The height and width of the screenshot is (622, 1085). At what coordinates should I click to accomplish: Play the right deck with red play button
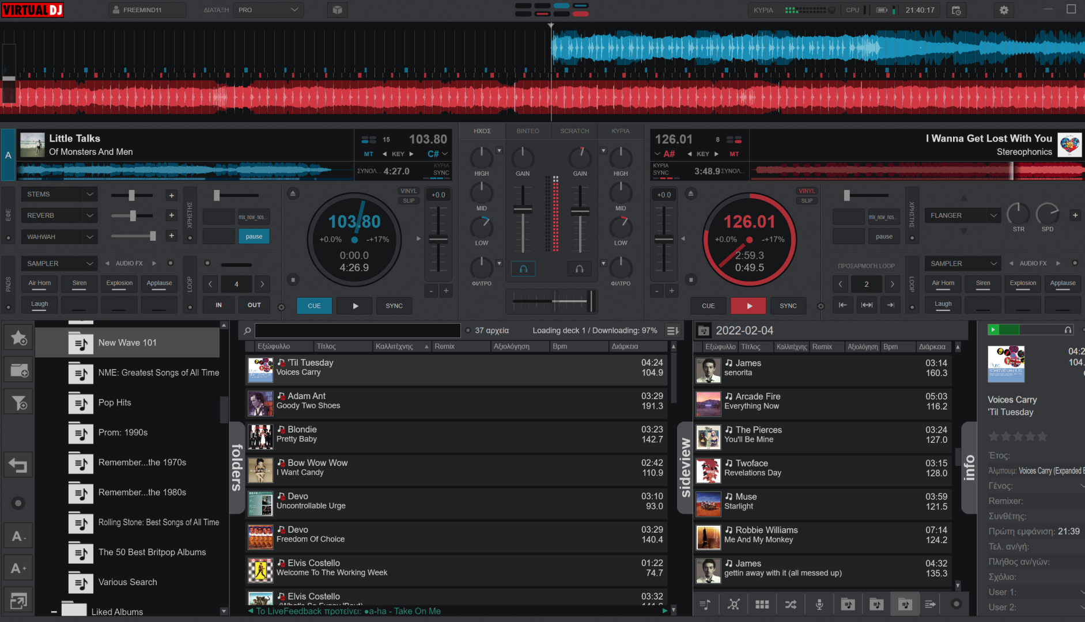click(748, 306)
